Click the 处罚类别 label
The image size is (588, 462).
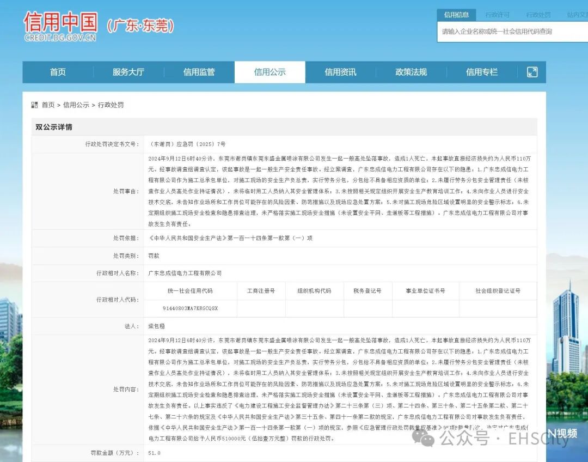pos(126,256)
